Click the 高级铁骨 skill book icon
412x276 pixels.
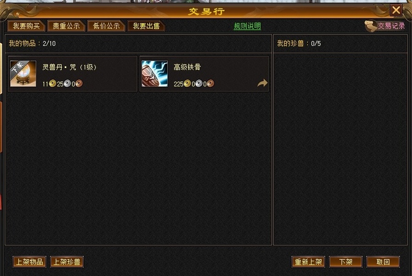point(154,74)
